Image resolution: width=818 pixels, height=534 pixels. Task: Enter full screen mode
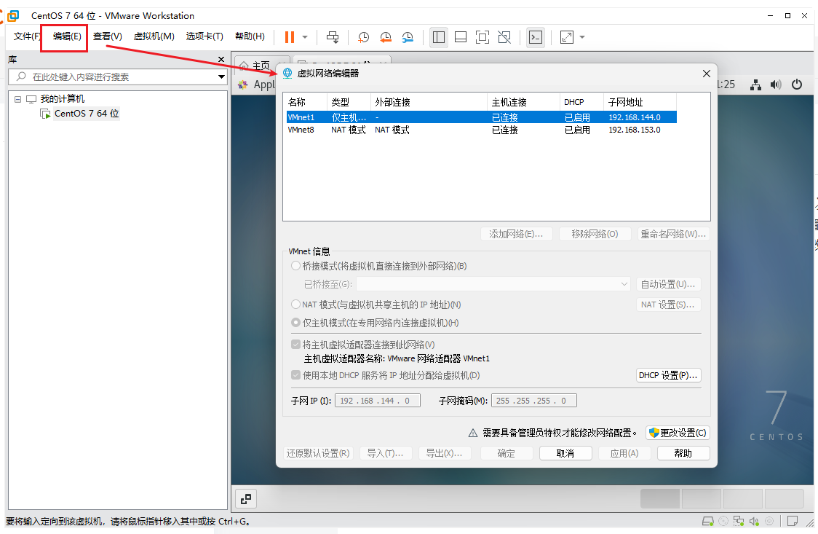[x=483, y=37]
